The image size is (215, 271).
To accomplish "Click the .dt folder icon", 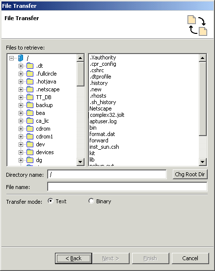I will click(30, 66).
